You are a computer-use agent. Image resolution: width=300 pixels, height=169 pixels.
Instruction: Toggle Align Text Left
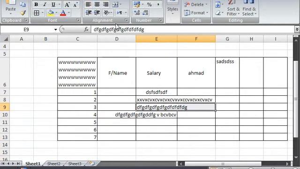[88, 4]
